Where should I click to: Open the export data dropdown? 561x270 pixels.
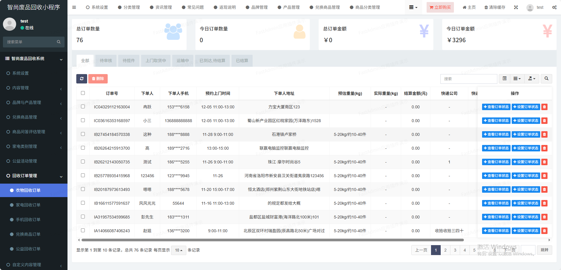point(532,79)
